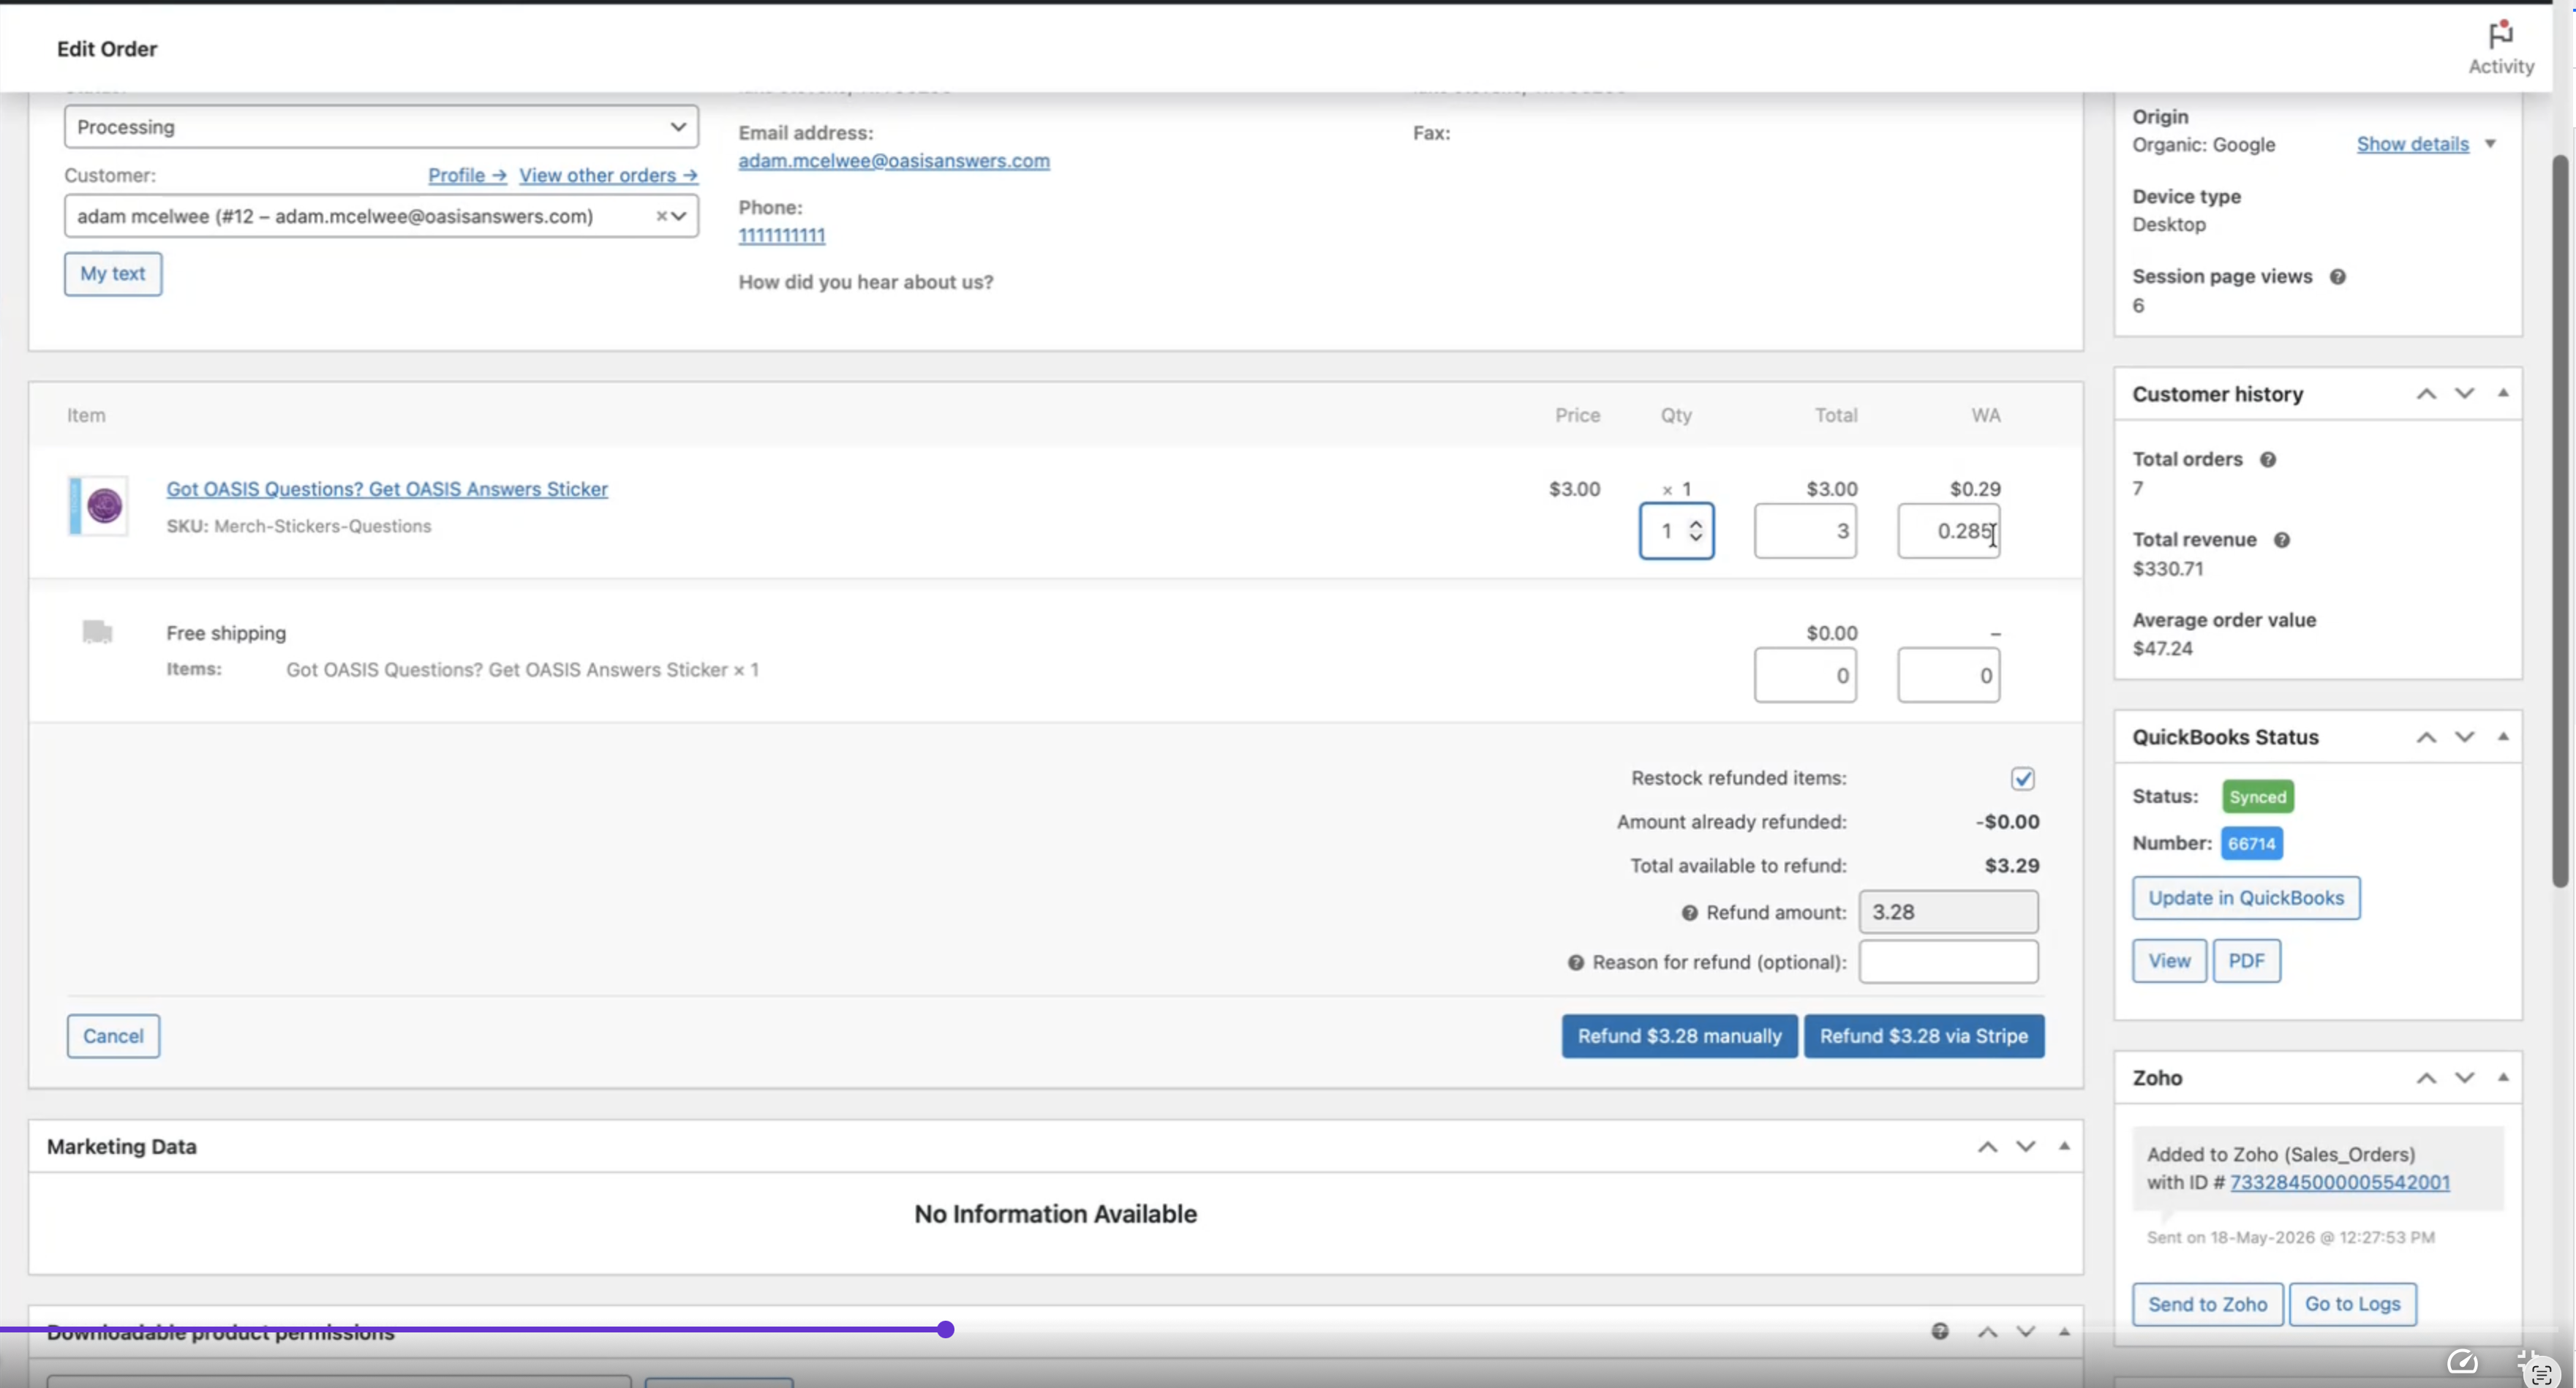Open the Got OASIS Questions sticker product link

387,489
